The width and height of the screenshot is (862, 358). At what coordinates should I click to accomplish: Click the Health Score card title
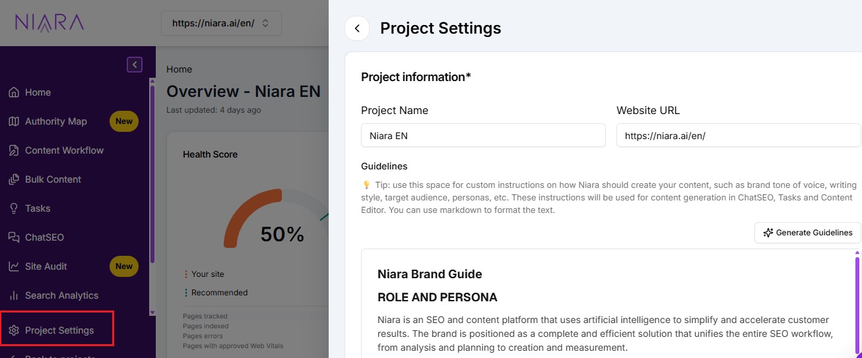click(x=210, y=154)
